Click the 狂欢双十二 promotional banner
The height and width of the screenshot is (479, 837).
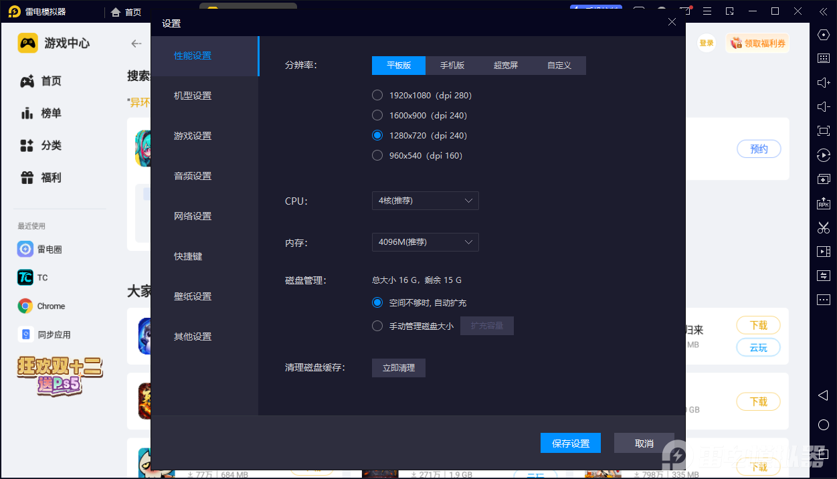[x=59, y=375]
